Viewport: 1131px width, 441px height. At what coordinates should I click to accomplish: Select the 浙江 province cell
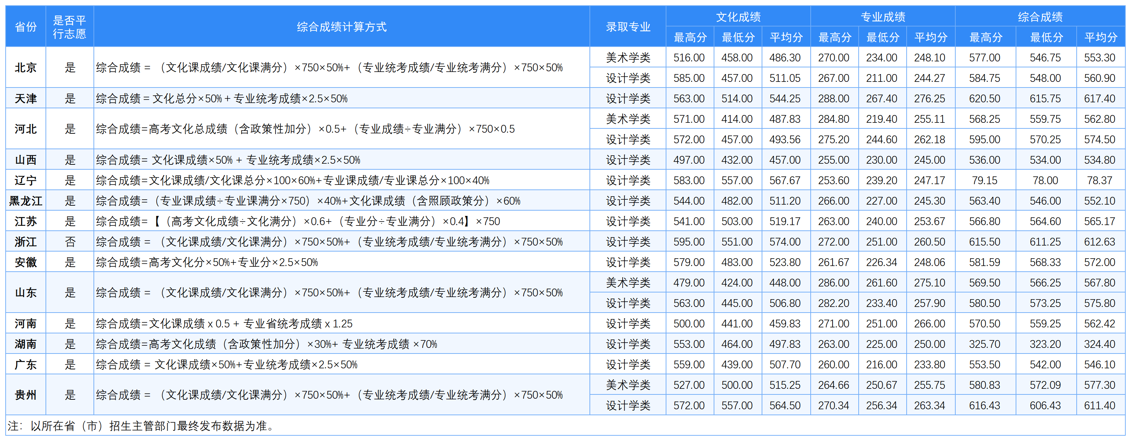[25, 242]
